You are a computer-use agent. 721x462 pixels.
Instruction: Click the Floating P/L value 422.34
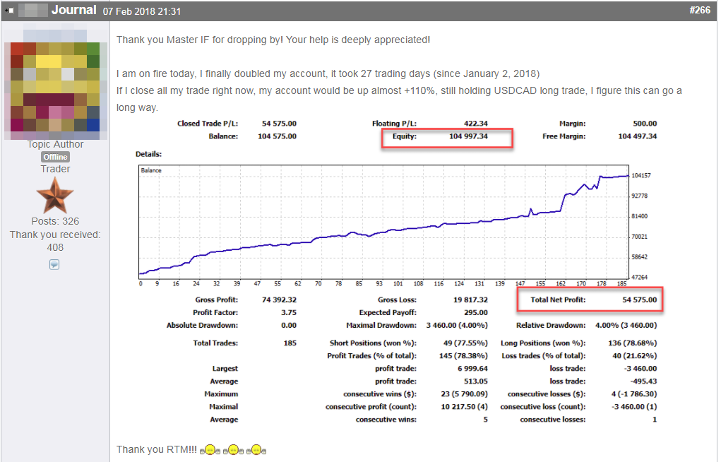pyautogui.click(x=475, y=124)
